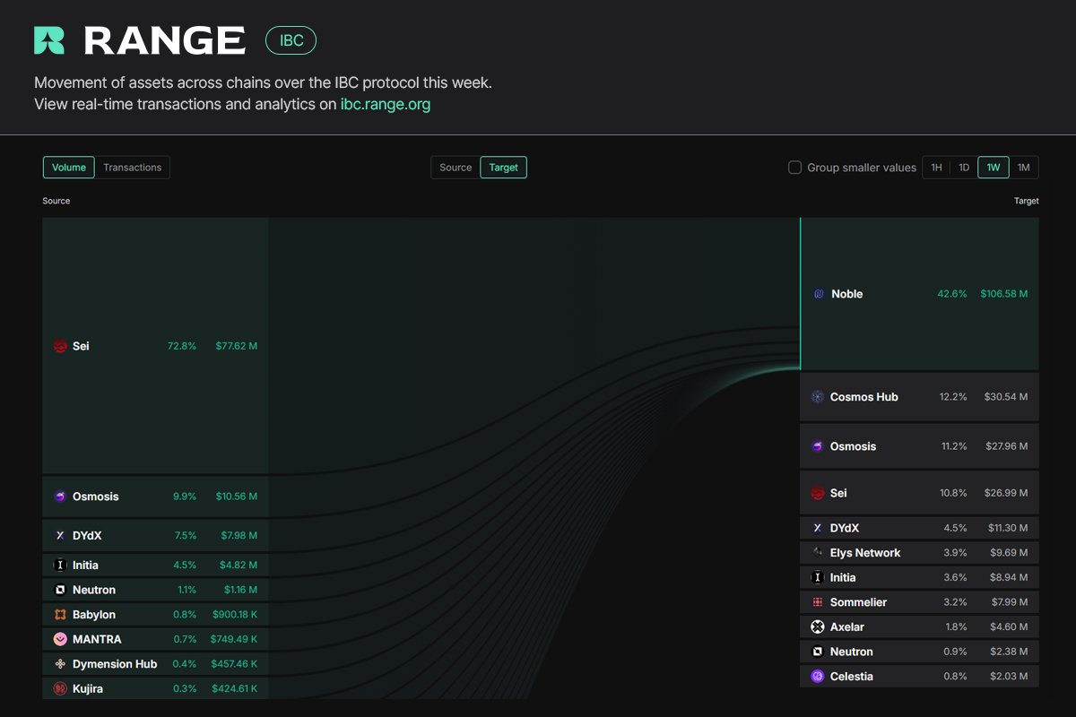Click the Initia icon in source list

tap(60, 566)
